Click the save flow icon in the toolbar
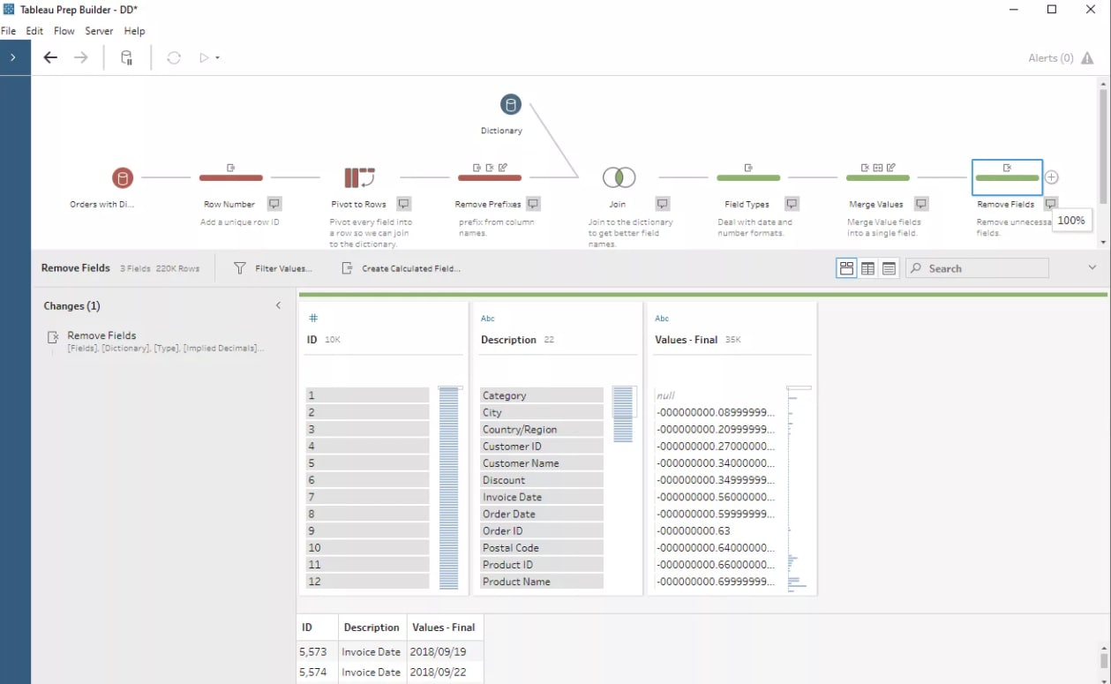Image resolution: width=1111 pixels, height=684 pixels. click(x=126, y=57)
